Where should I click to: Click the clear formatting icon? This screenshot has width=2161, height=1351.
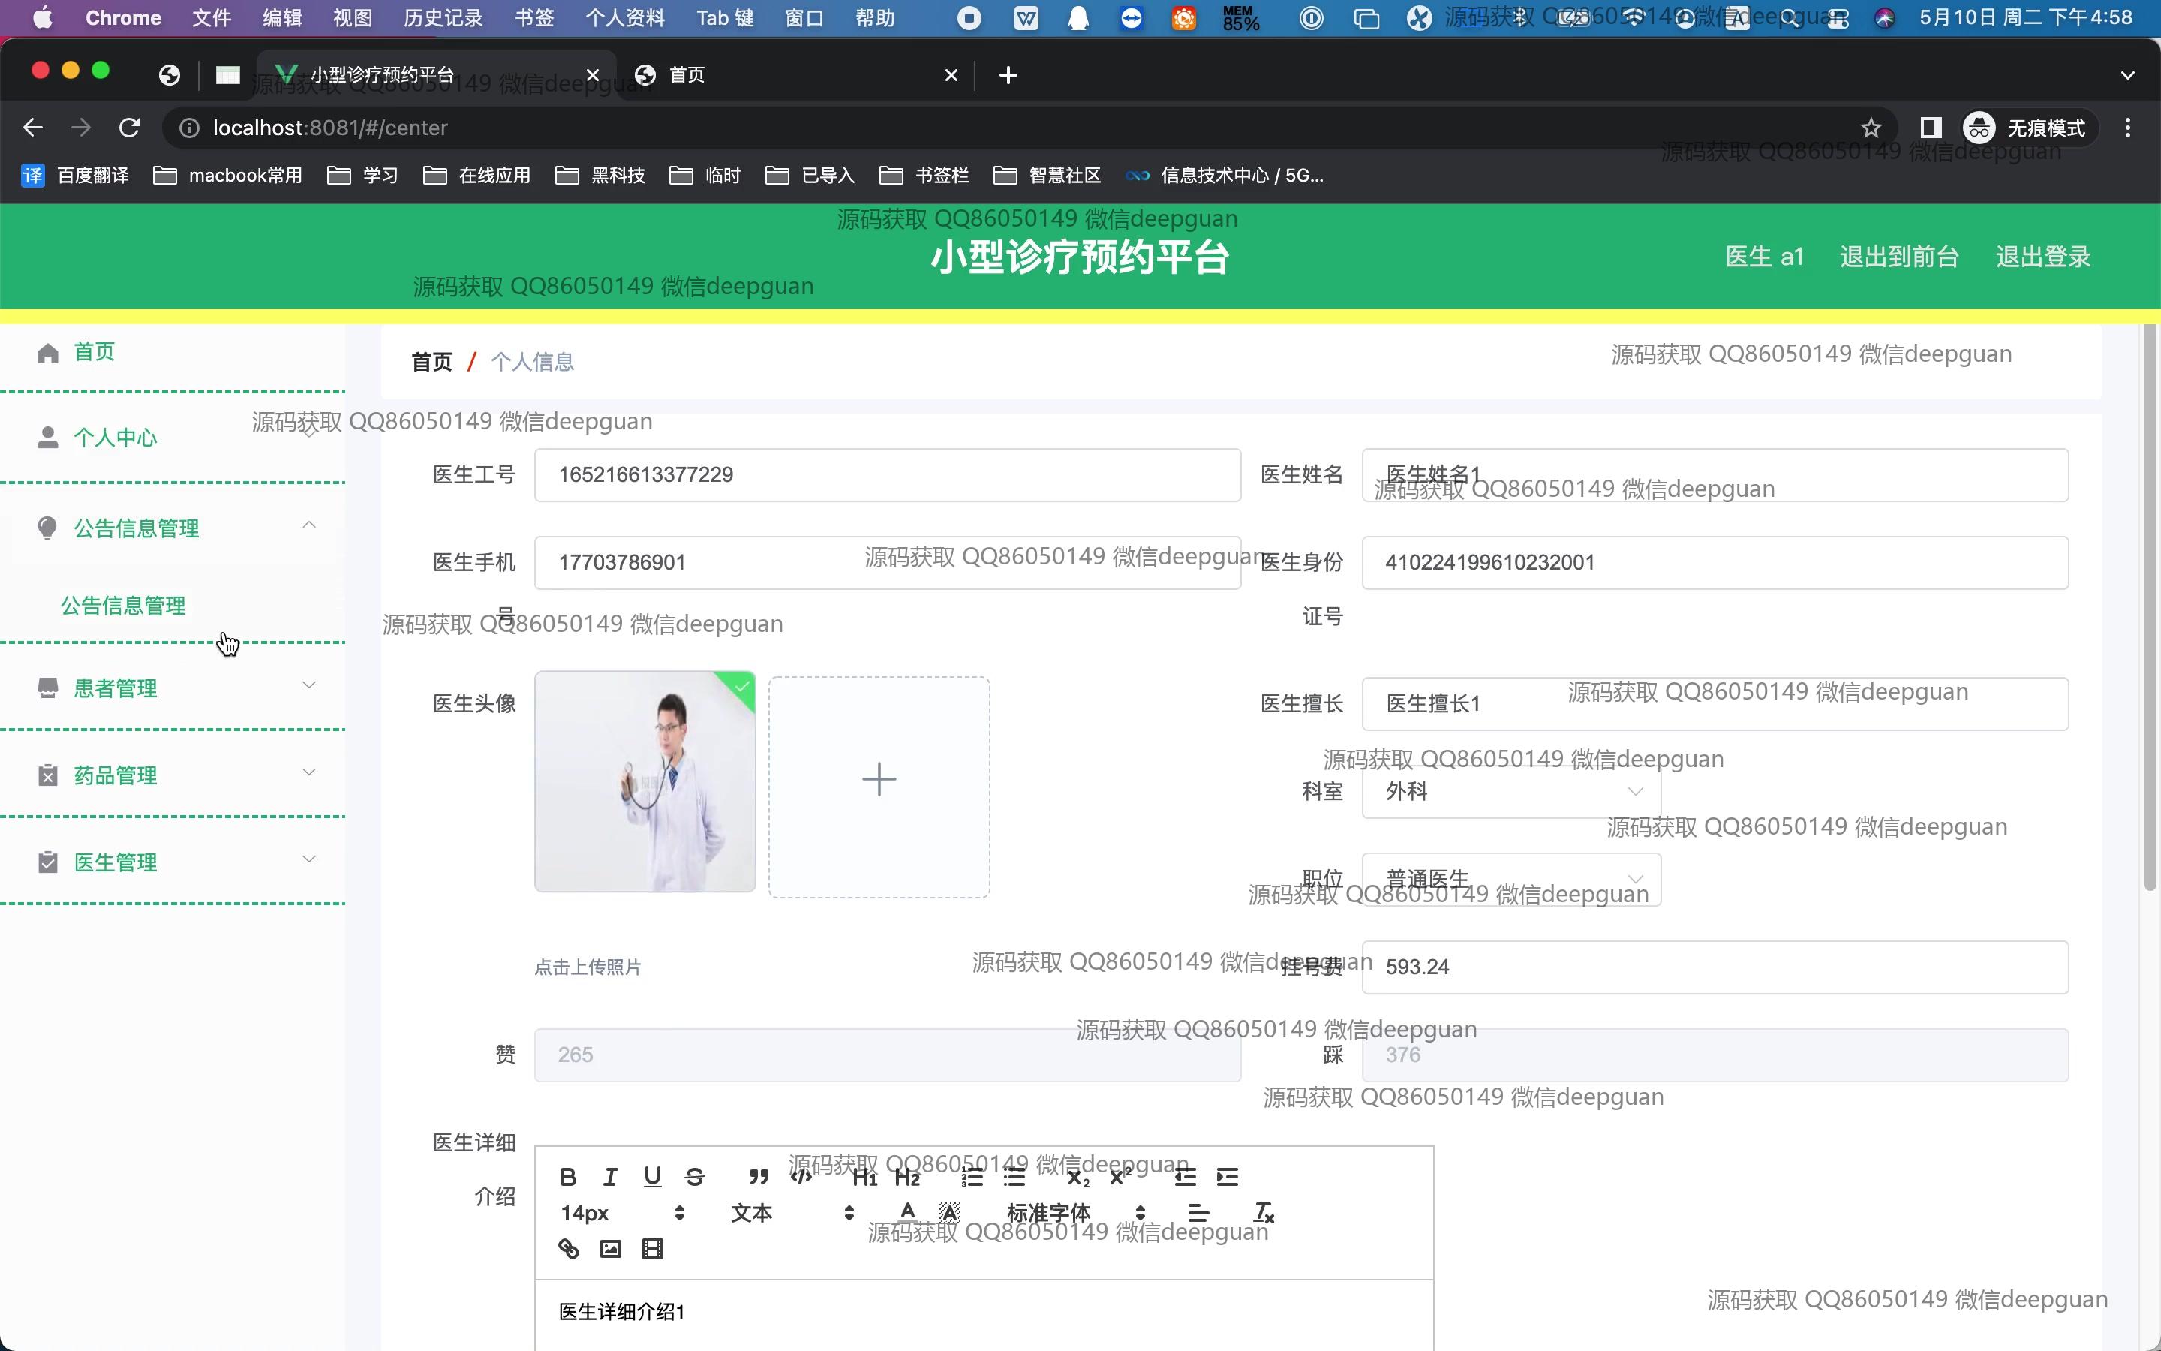click(x=1263, y=1212)
